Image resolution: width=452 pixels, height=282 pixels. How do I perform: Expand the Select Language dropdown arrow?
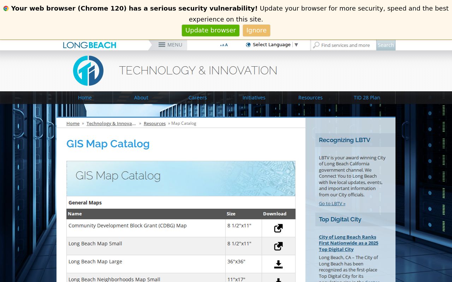[x=296, y=45]
